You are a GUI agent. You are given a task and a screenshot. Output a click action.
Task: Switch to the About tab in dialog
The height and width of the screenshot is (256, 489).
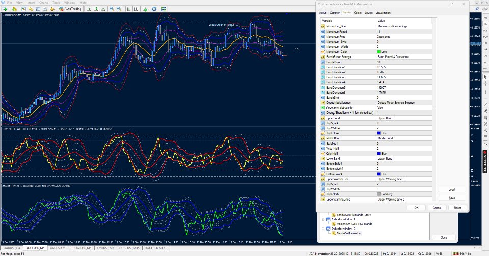pos(322,13)
